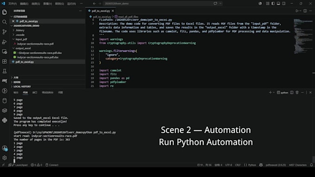Select pdftoexcel interpreter in status bar
This screenshot has width=315, height=177.
point(276,165)
